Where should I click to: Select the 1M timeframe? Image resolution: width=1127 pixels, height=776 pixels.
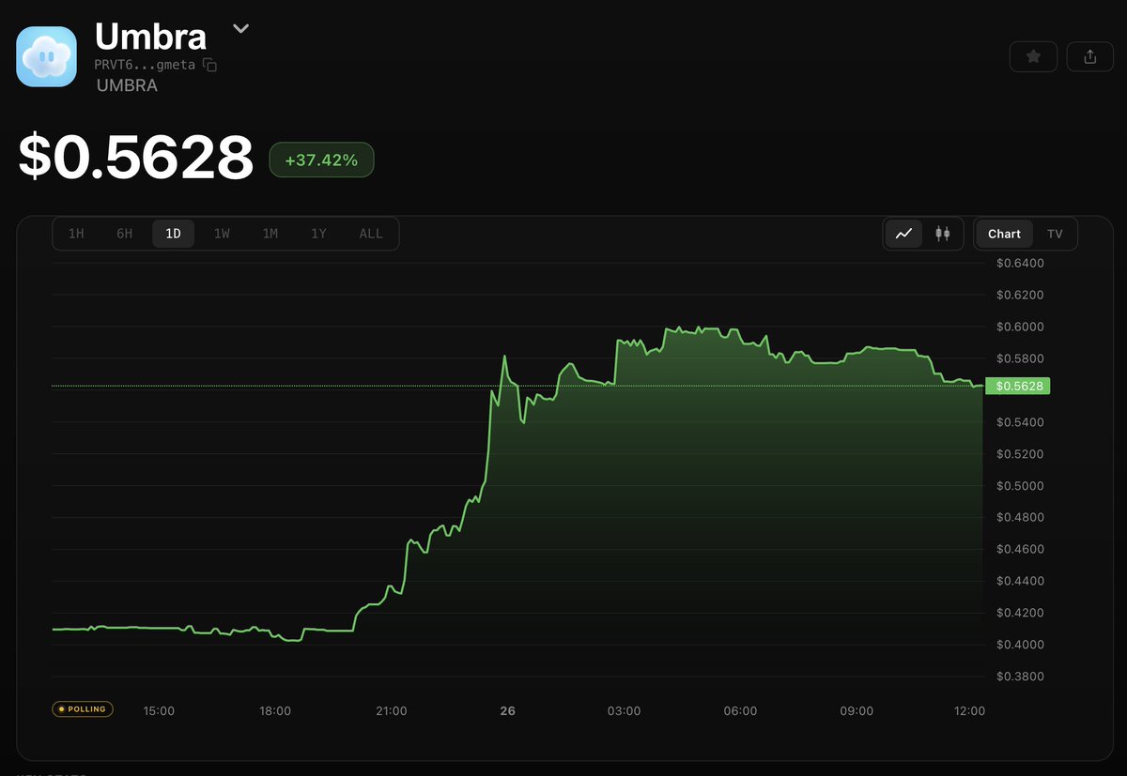tap(270, 234)
